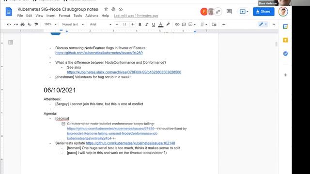310x174 pixels.
Task: Toggle underline formatting
Action: tap(154, 25)
